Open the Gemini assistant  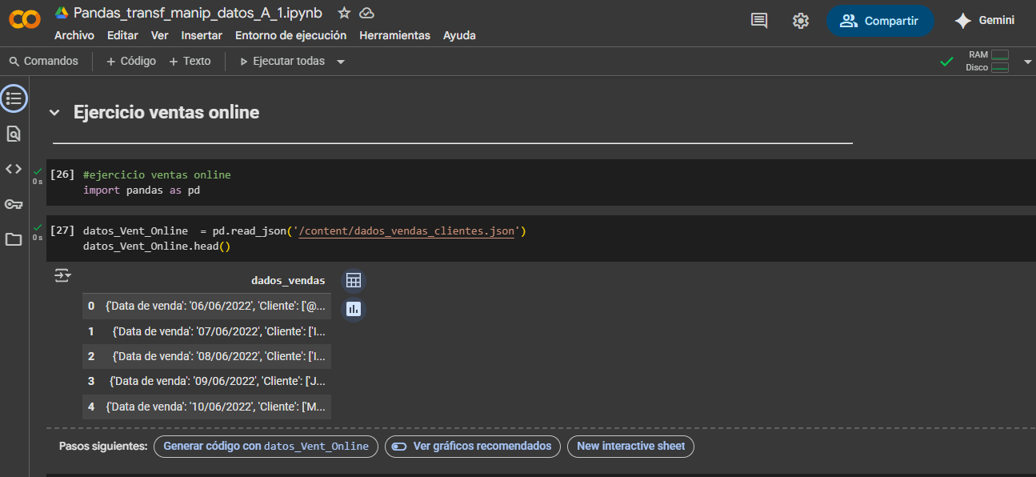pyautogui.click(x=984, y=21)
